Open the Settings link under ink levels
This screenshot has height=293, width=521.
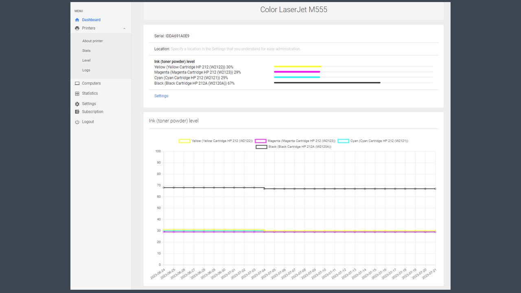161,96
